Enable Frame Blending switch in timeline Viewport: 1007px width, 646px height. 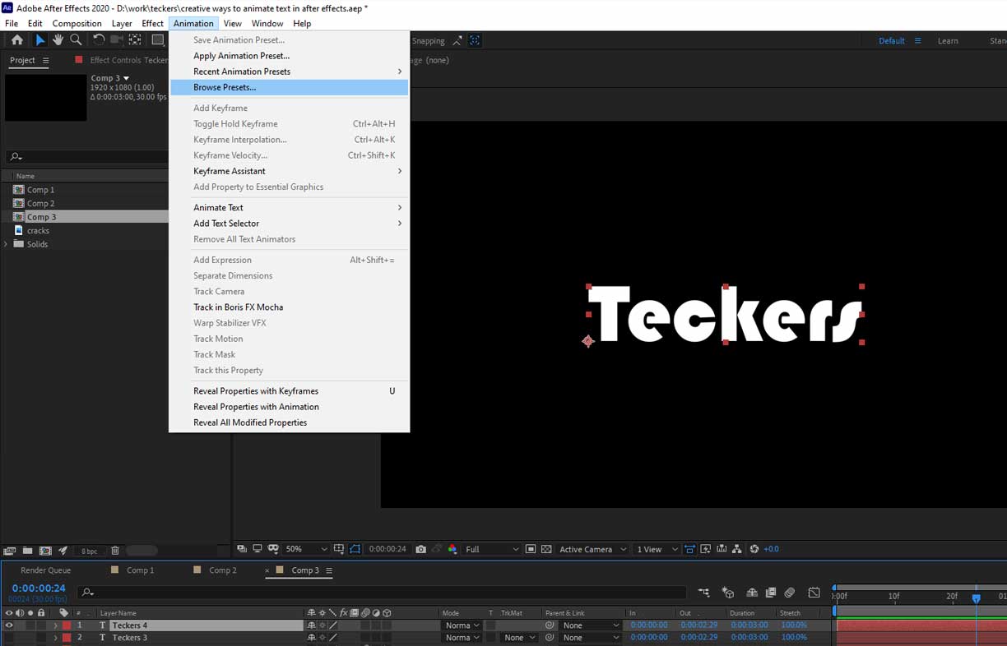pyautogui.click(x=771, y=592)
